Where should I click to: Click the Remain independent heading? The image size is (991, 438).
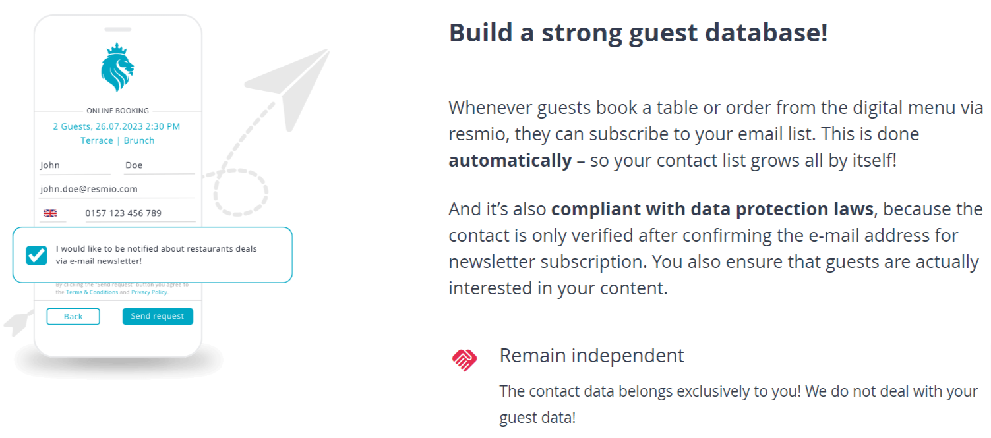click(591, 356)
